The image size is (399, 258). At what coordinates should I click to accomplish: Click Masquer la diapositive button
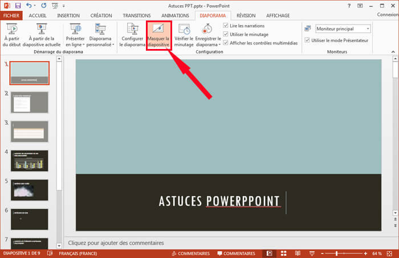(x=158, y=35)
